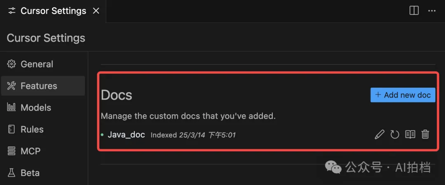Screen dimensions: 445x185
Task: Re-index Java_doc with the refresh icon
Action: 394,134
